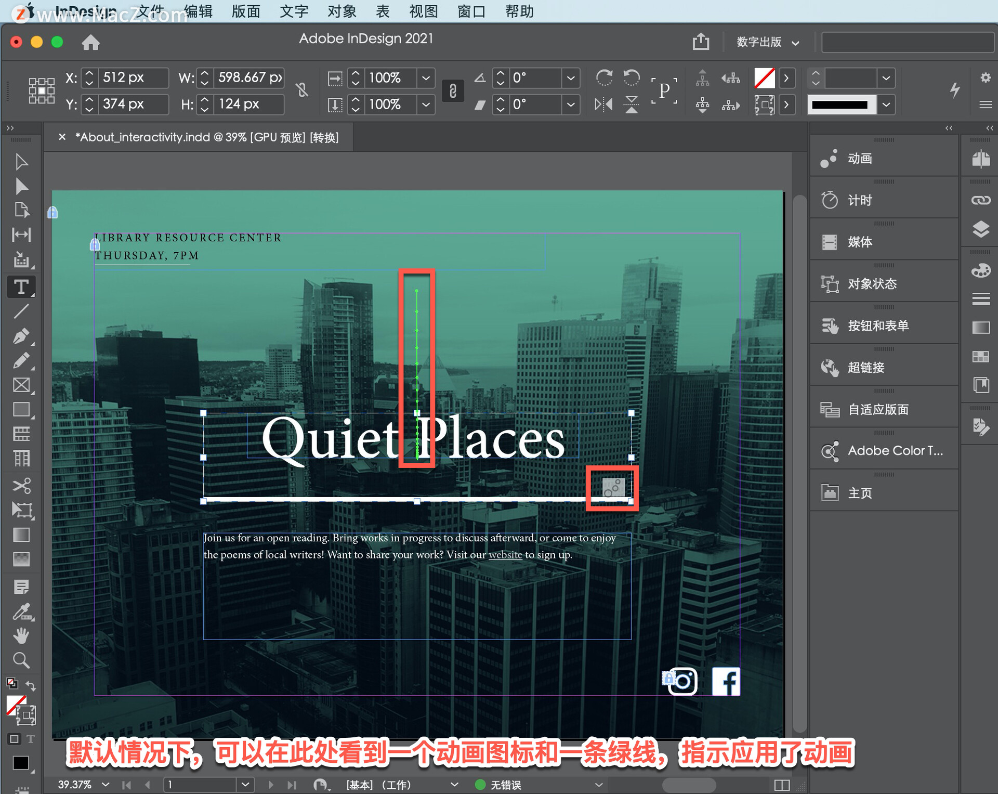Click the Home button in the title bar
The image size is (998, 794).
click(x=90, y=42)
